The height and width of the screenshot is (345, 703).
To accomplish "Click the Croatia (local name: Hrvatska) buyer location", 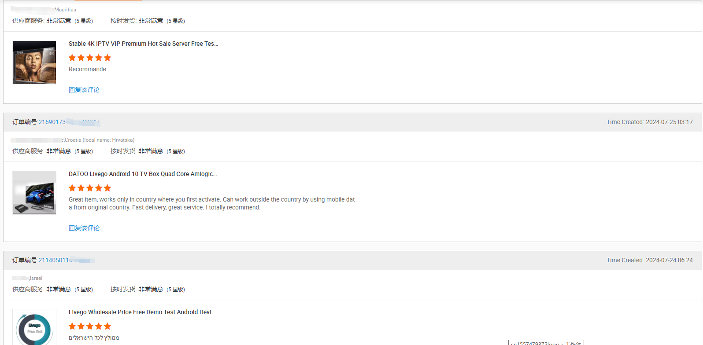I will [100, 140].
